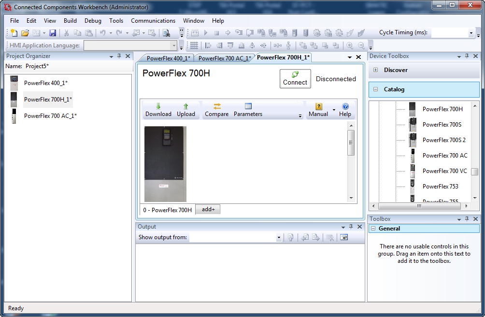Open the Communications menu
485x317 pixels.
coord(153,21)
